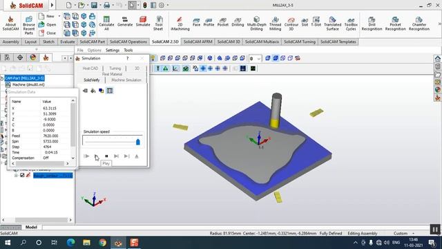Click the turbo play button
The width and height of the screenshot is (442, 249).
(86, 156)
